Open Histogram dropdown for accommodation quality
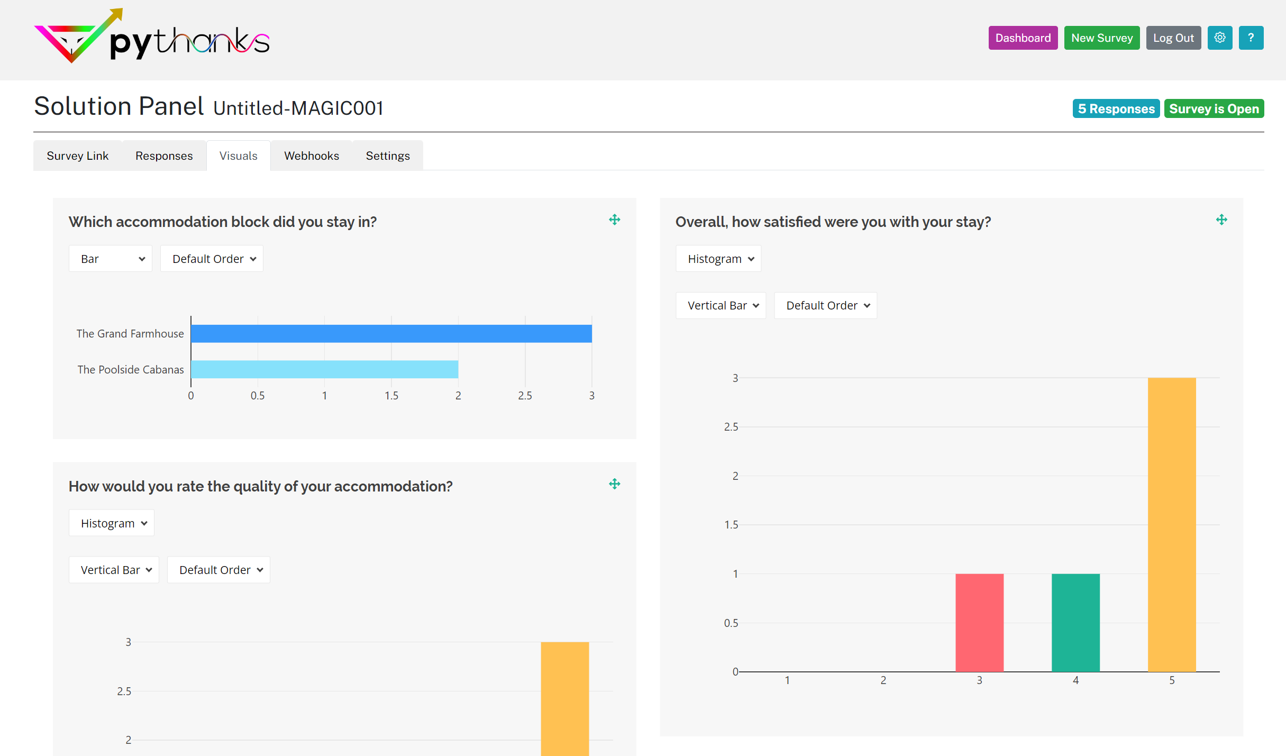The height and width of the screenshot is (756, 1286). (111, 523)
